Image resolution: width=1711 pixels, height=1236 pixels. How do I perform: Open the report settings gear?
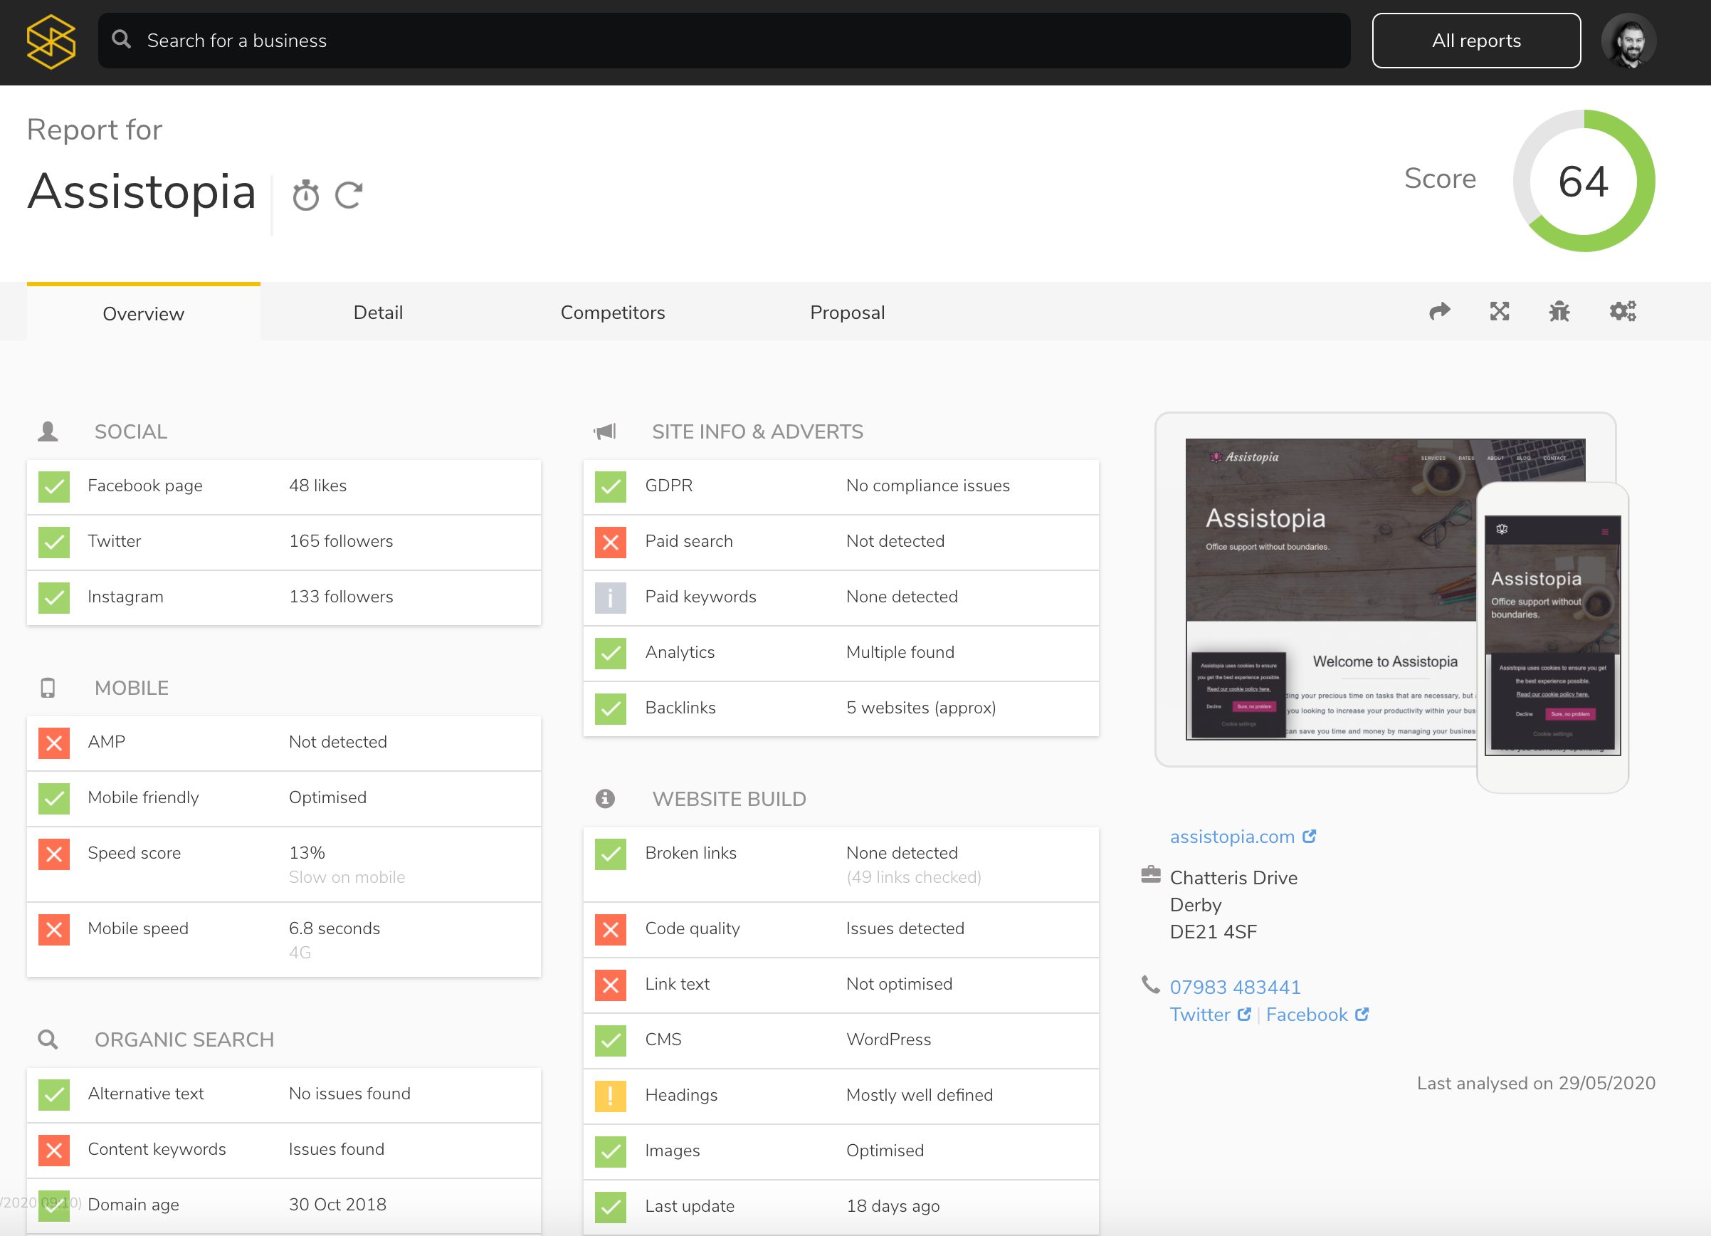[x=1623, y=312]
